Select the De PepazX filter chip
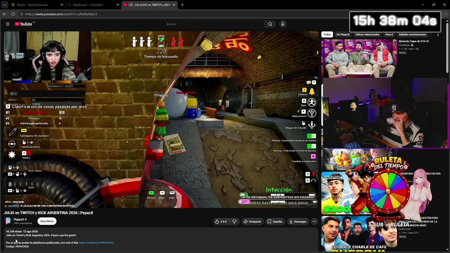450x253 pixels. pyautogui.click(x=343, y=34)
